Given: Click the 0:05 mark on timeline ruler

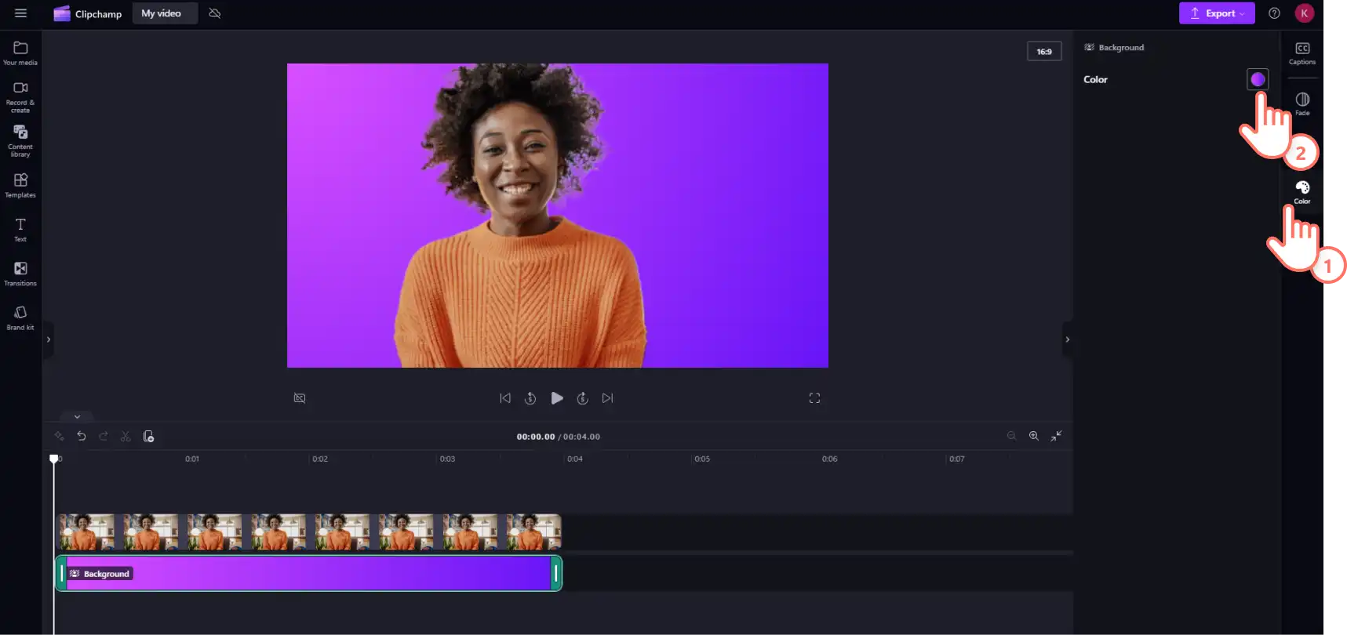Looking at the screenshot, I should (x=702, y=459).
